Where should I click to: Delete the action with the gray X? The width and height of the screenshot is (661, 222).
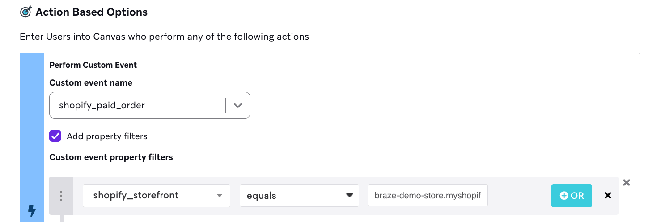pyautogui.click(x=627, y=182)
